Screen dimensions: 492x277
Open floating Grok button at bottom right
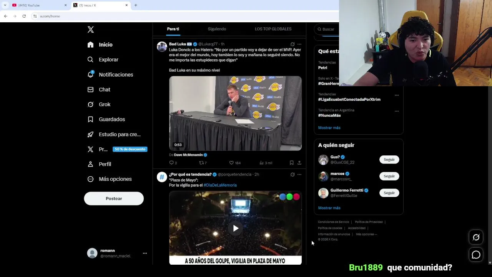click(x=476, y=237)
